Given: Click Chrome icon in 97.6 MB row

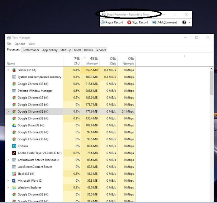Looking at the screenshot, I should (x=14, y=132).
